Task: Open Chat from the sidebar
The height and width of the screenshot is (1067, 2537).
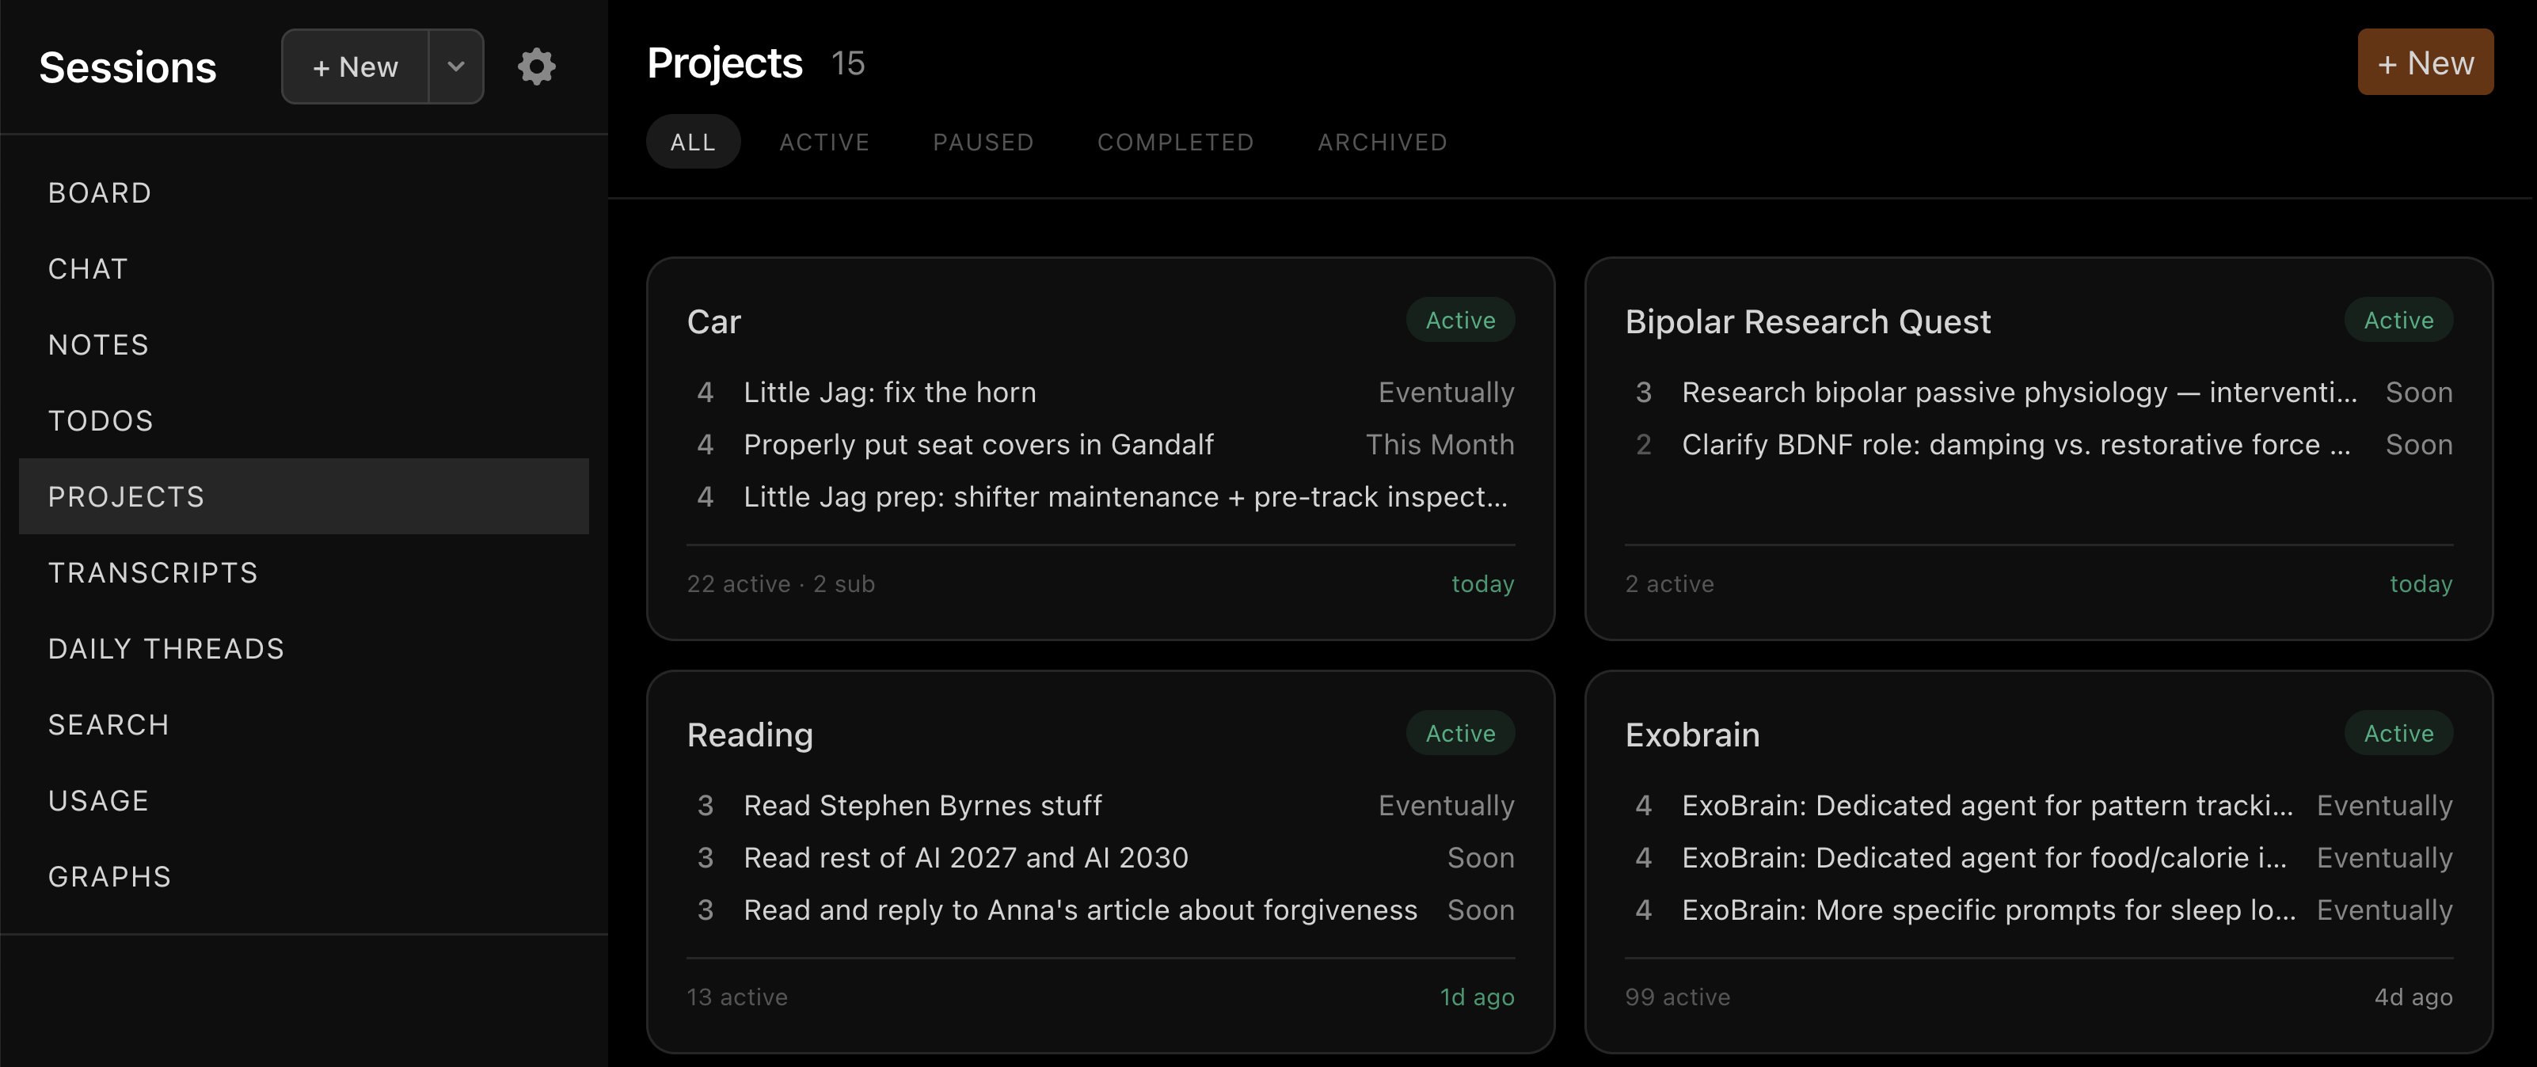Action: [x=89, y=268]
